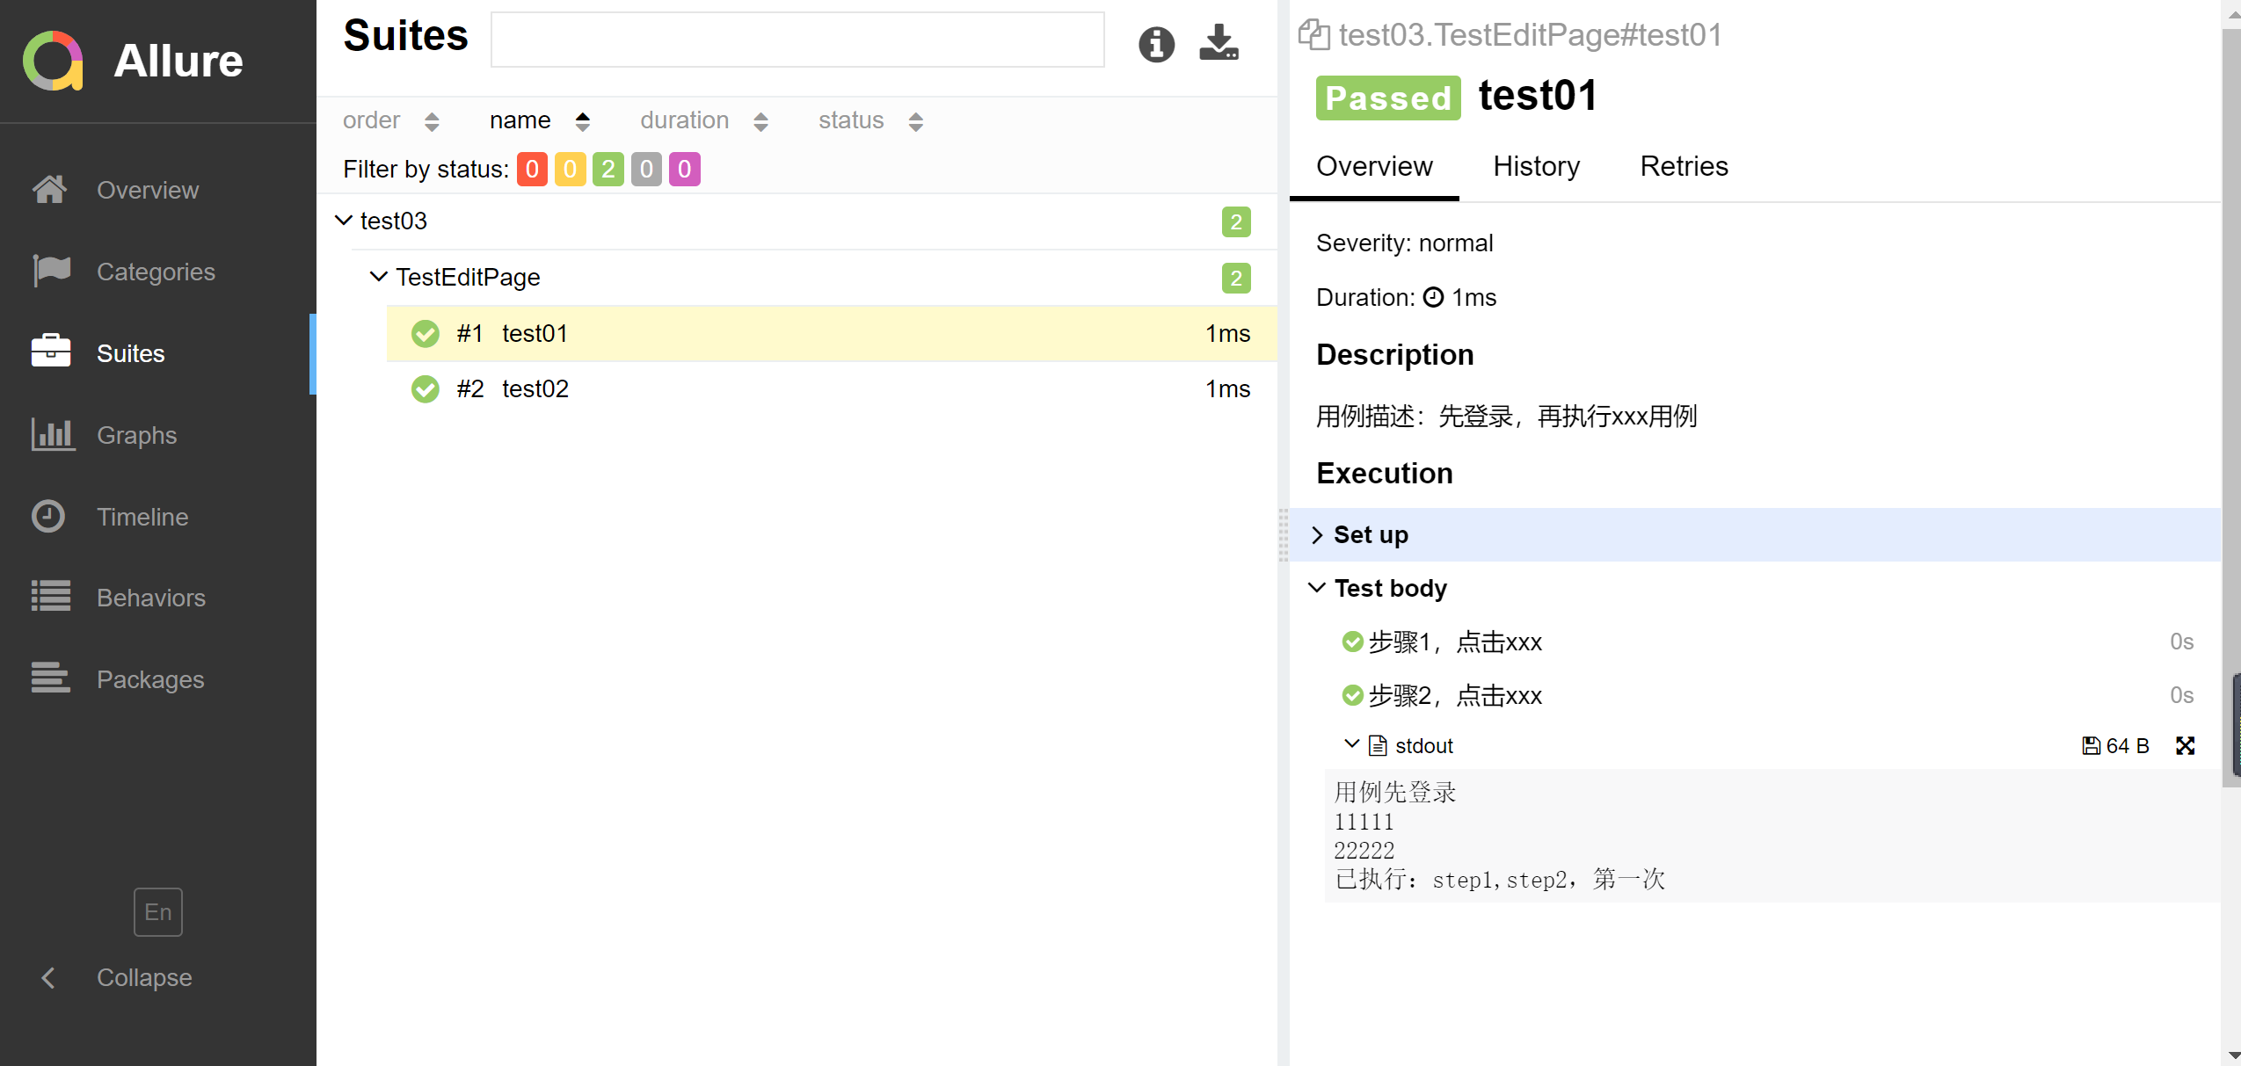The width and height of the screenshot is (2241, 1066).
Task: Open the Overview home icon in sidebar
Action: coord(50,189)
